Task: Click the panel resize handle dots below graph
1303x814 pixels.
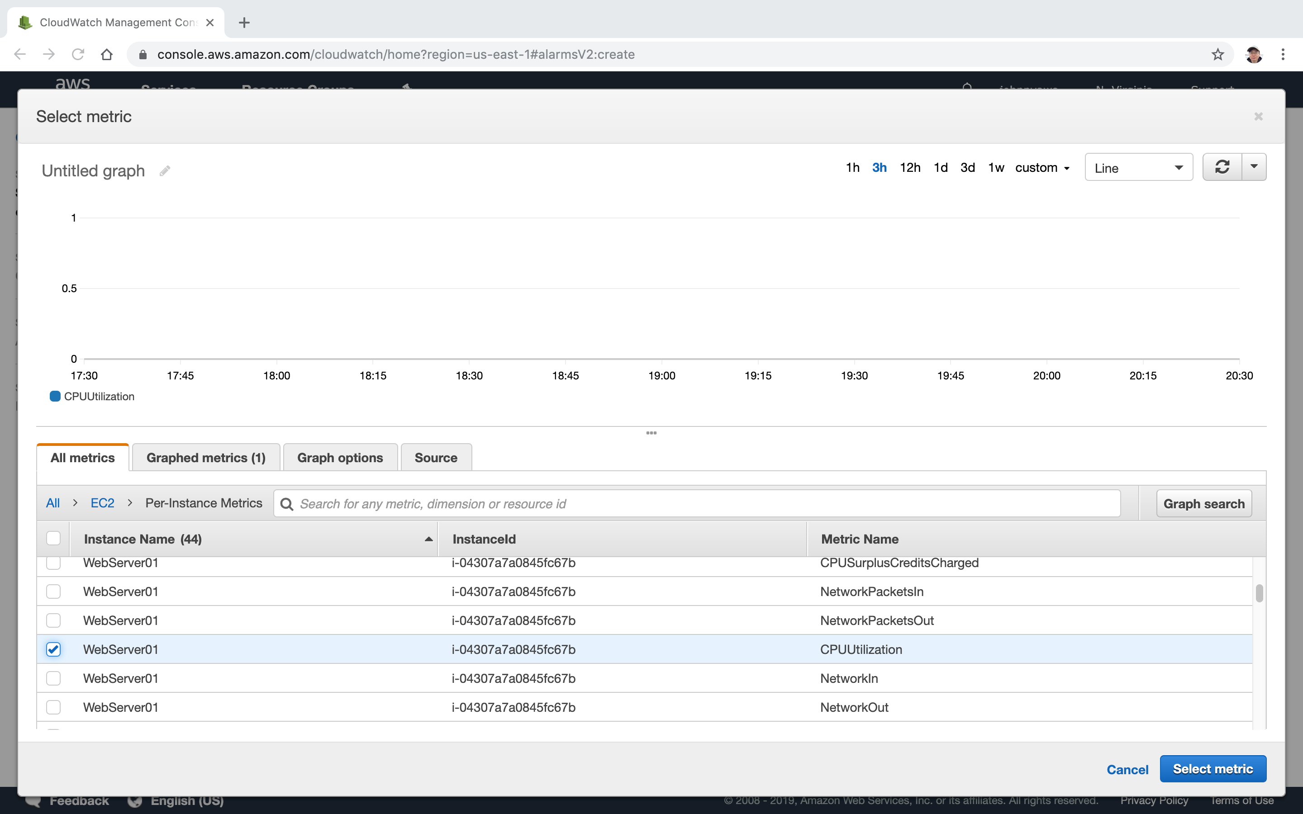Action: pyautogui.click(x=651, y=433)
